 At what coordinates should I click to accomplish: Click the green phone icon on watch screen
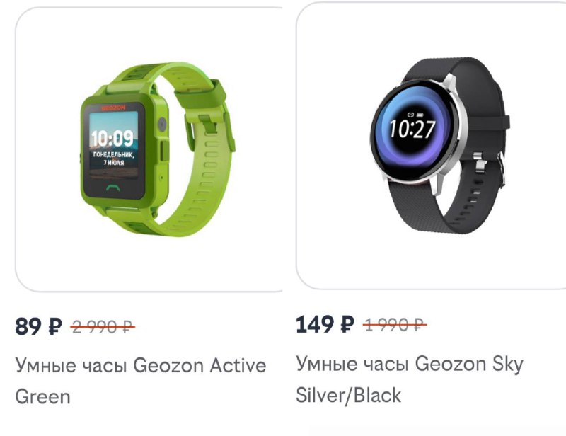(x=113, y=188)
